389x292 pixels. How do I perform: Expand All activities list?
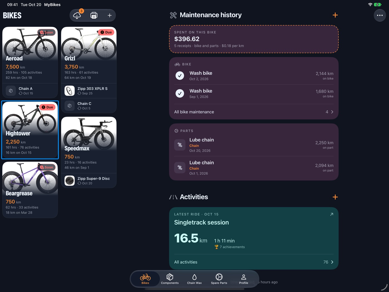254,262
